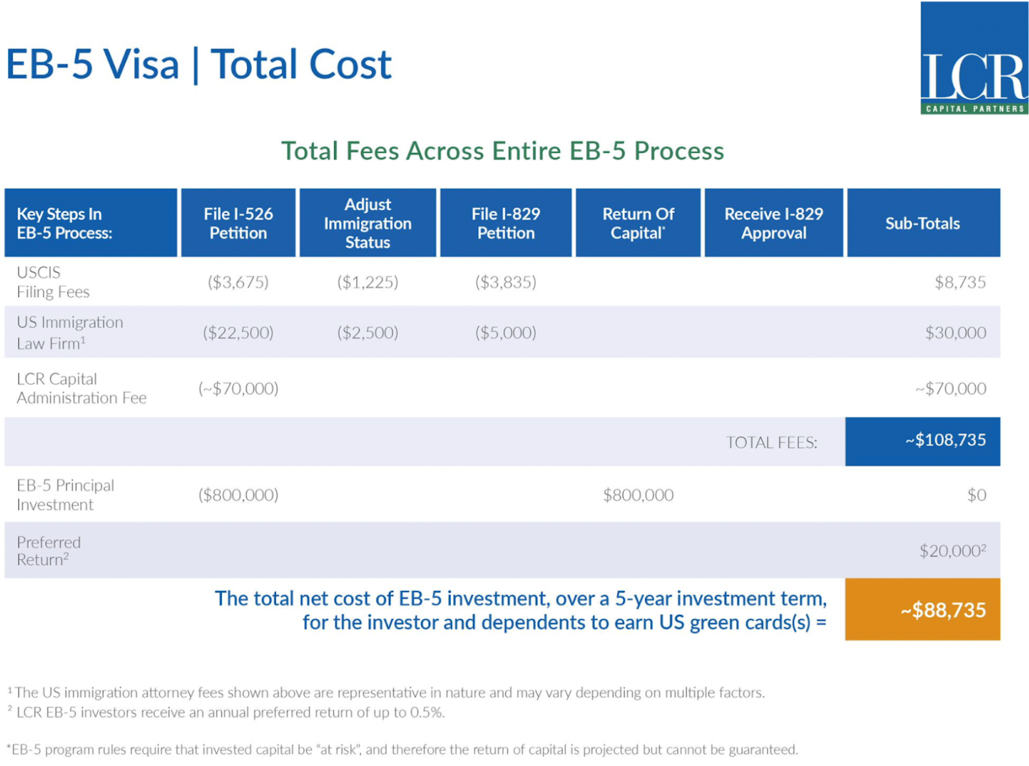This screenshot has height=766, width=1029.
Task: Click the ($800,000) principal investment cell
Action: tap(238, 495)
